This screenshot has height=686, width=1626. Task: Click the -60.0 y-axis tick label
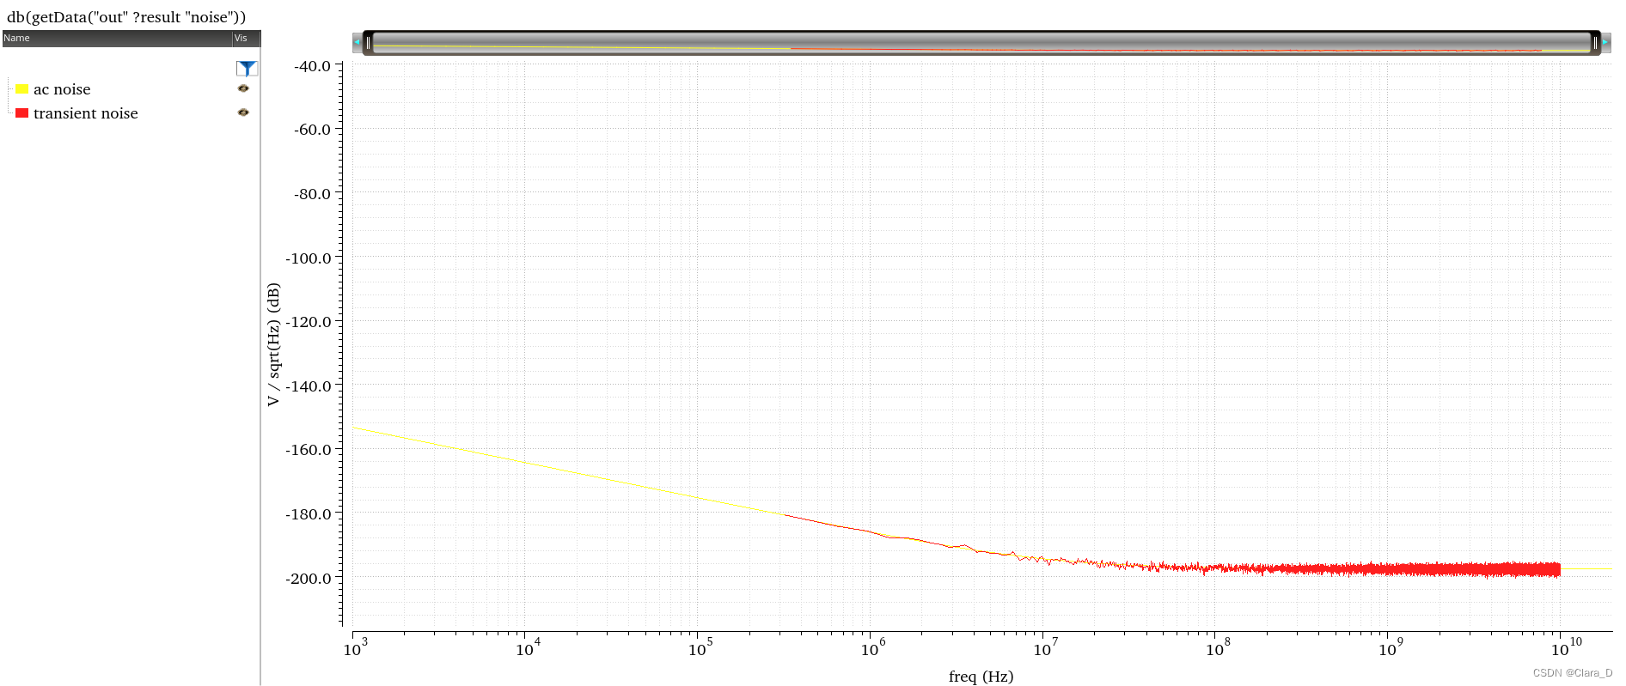[312, 130]
